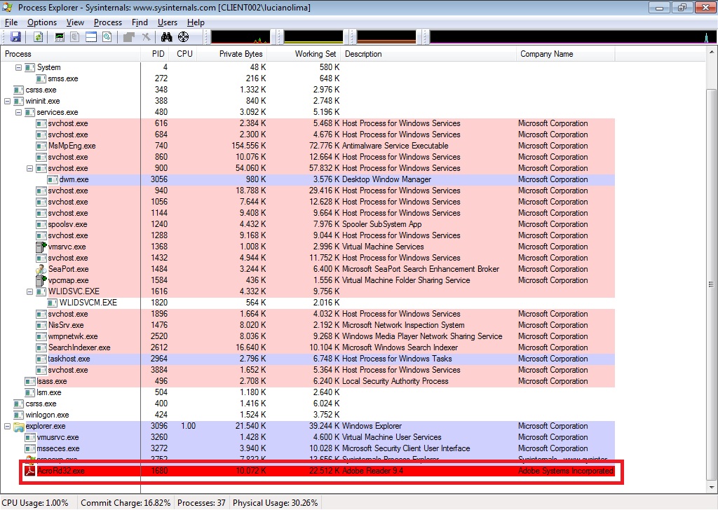The image size is (718, 510).
Task: Open the View menu
Action: [75, 22]
